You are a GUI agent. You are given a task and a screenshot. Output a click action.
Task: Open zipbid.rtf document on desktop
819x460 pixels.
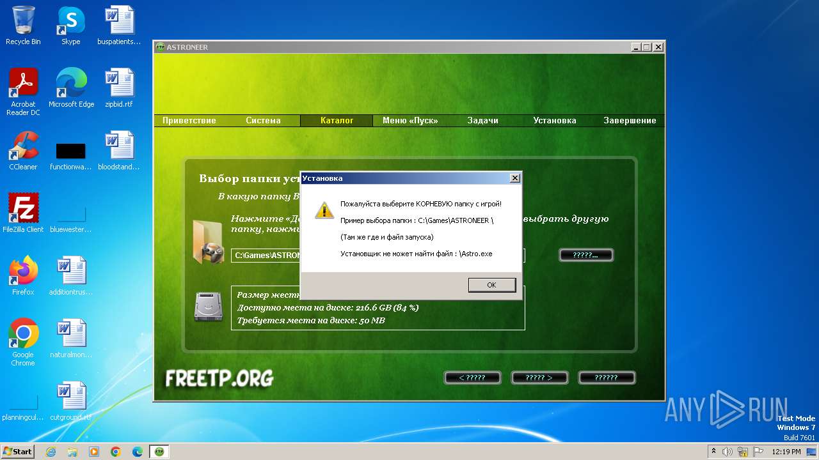pyautogui.click(x=119, y=88)
